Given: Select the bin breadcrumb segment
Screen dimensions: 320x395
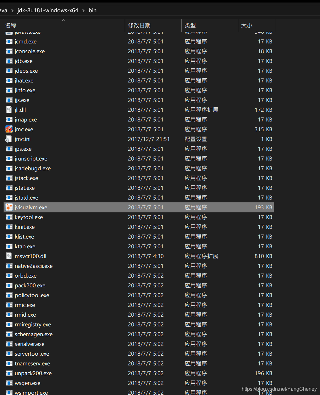Looking at the screenshot, I should click(92, 10).
